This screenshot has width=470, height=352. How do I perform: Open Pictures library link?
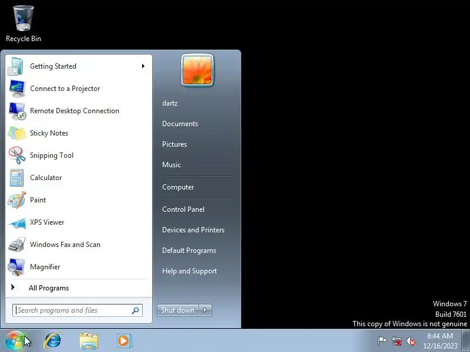(174, 144)
